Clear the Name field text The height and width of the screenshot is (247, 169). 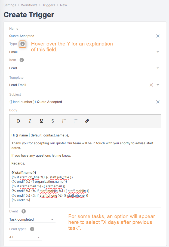click(158, 36)
